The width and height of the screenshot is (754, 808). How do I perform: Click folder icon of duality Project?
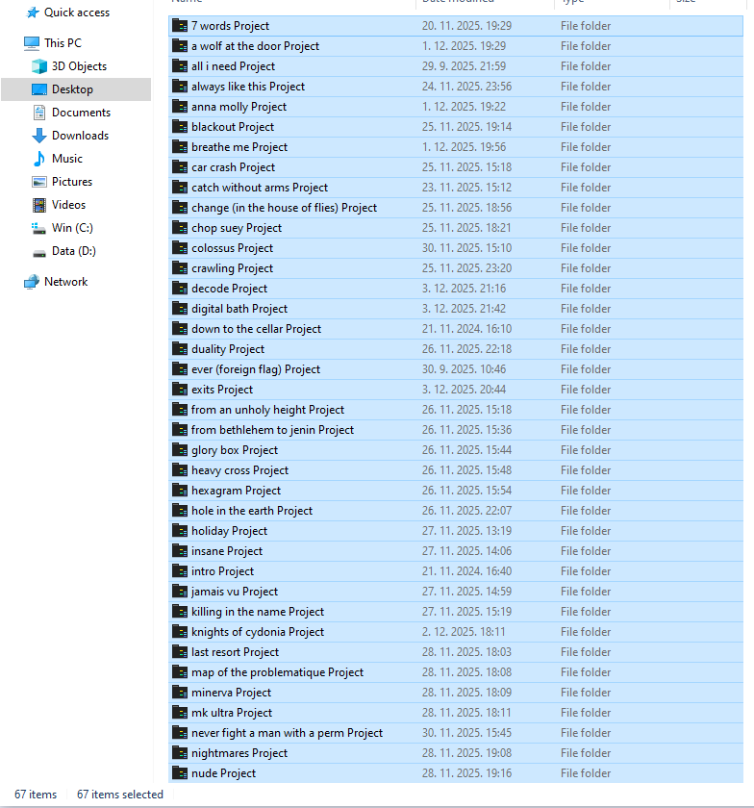(x=180, y=349)
